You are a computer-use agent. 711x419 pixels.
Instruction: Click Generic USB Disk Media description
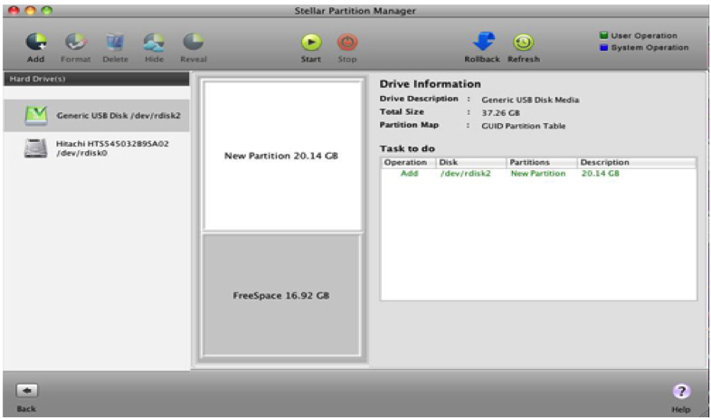point(530,100)
